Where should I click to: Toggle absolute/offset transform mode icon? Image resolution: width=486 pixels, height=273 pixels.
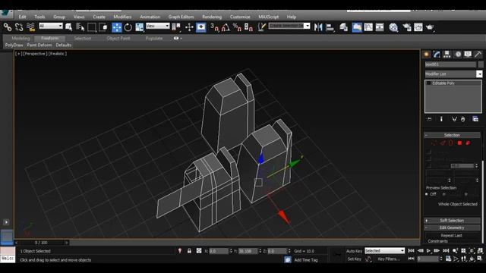[x=199, y=251]
